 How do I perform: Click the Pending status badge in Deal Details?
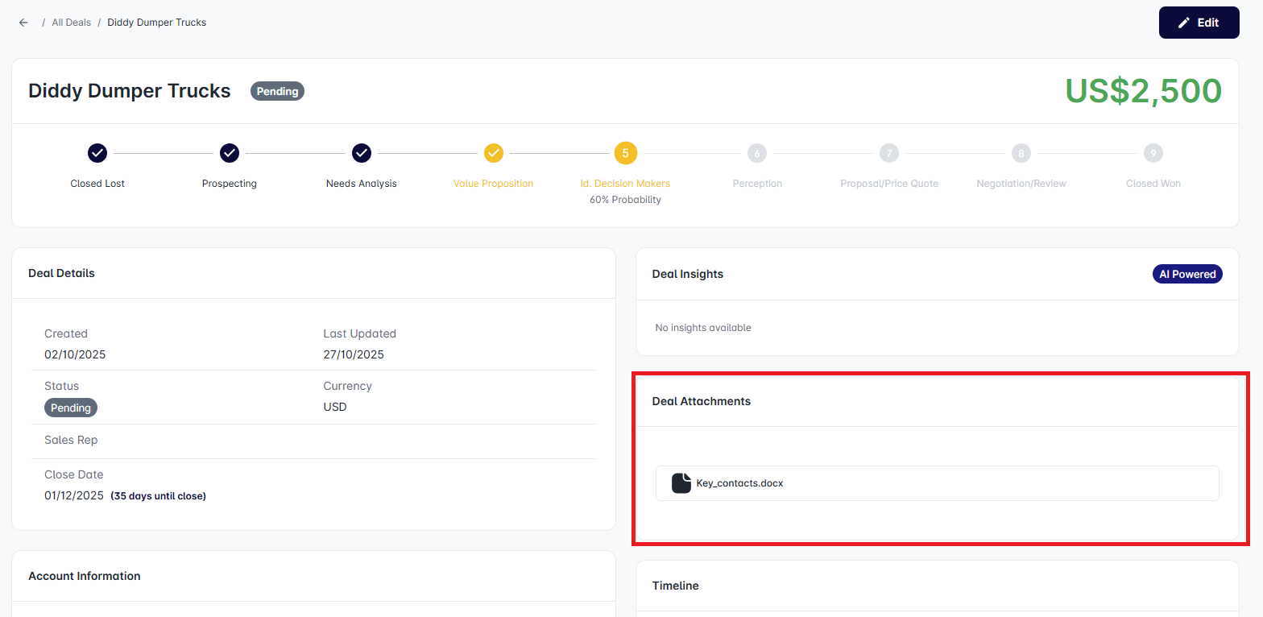point(71,408)
